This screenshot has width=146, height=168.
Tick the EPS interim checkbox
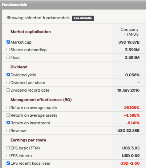pyautogui.click(x=8, y=156)
